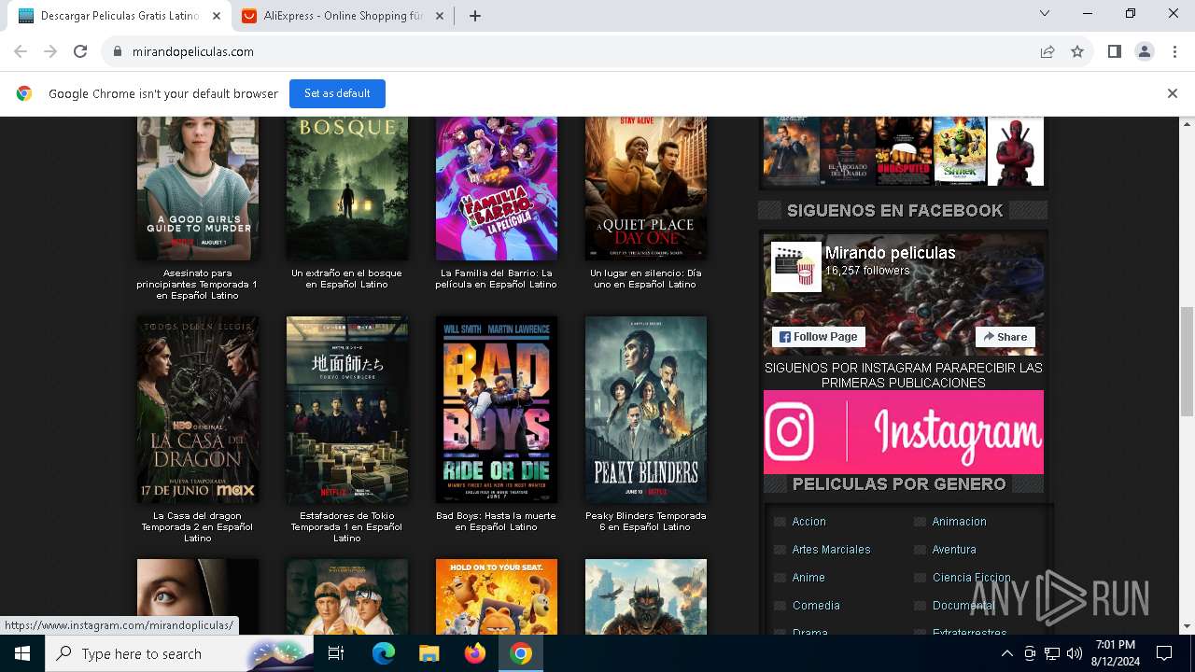
Task: Go forward to next page
Action: coord(50,51)
